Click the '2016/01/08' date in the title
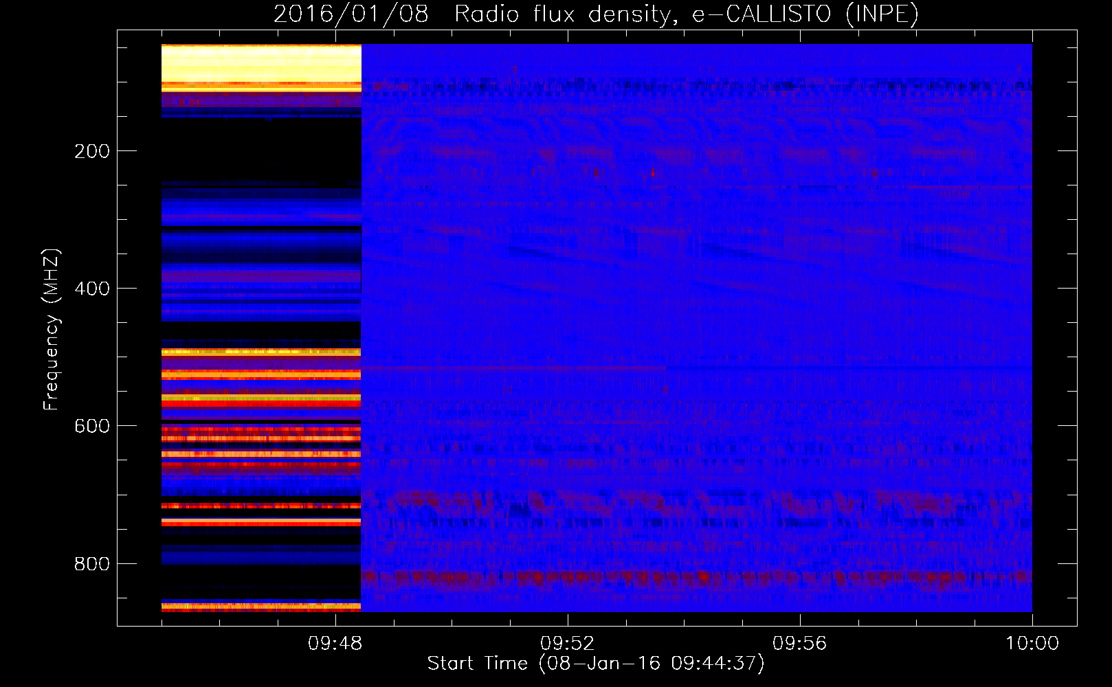1112x687 pixels. click(351, 14)
